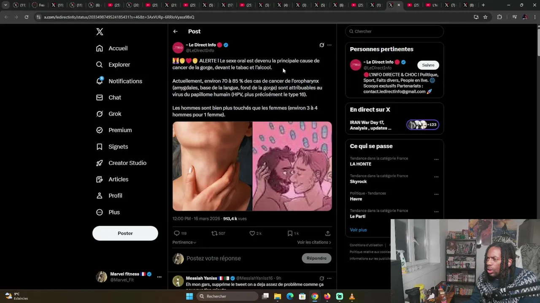This screenshot has height=303, width=540.
Task: Open the Plus more menu
Action: pos(108,213)
